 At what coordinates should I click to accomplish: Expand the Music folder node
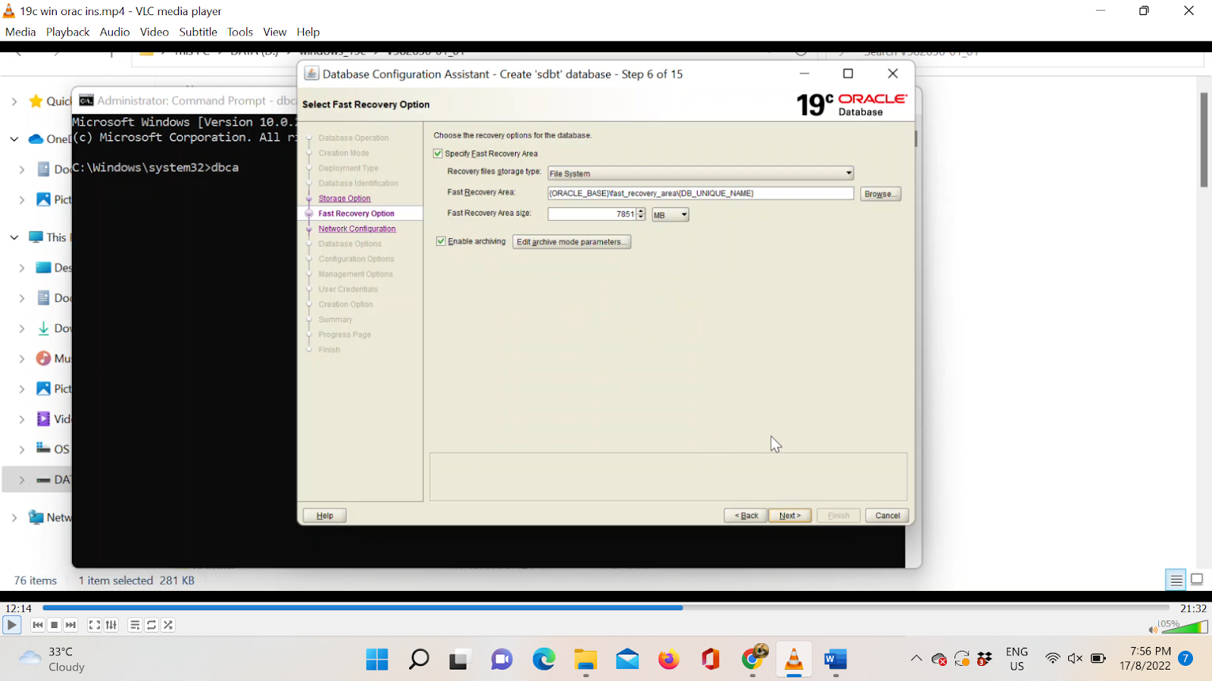pos(21,359)
